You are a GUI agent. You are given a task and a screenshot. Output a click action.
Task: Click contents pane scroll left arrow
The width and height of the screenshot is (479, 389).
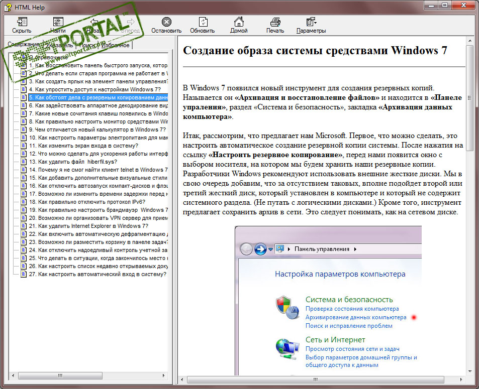pyautogui.click(x=13, y=375)
